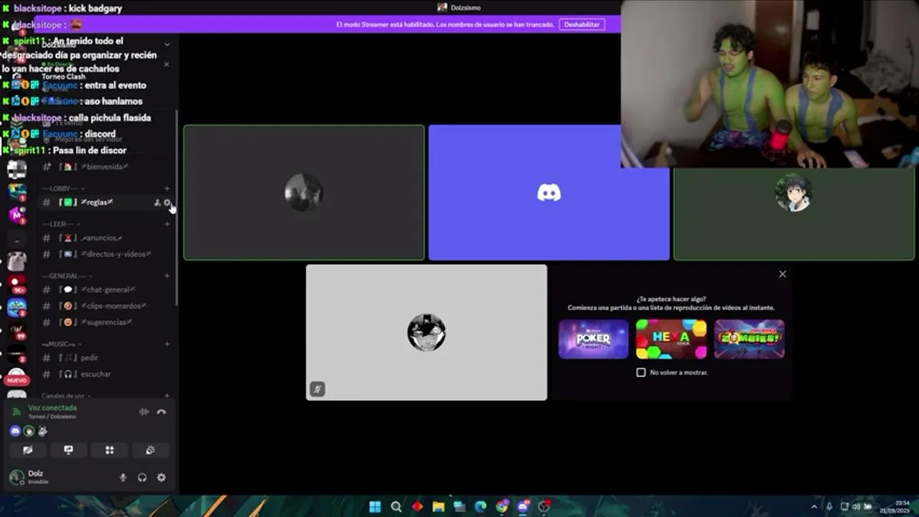Open the server icon with 99 badge
Screen dimensions: 919x517
point(17,330)
